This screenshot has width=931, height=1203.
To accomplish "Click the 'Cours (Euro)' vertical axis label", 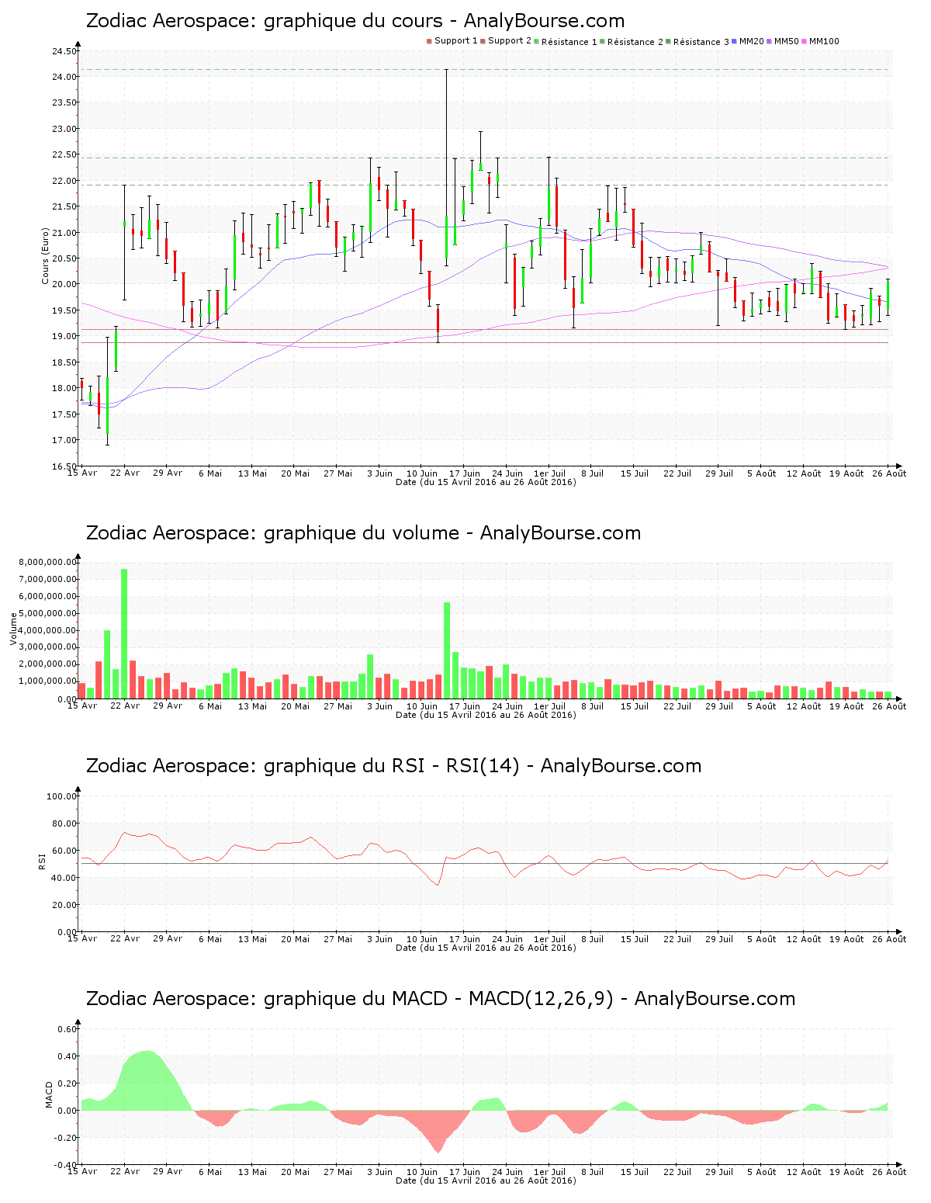I will coord(45,256).
